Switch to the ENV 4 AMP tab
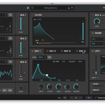The width and height of the screenshot is (105, 105). 81,51
